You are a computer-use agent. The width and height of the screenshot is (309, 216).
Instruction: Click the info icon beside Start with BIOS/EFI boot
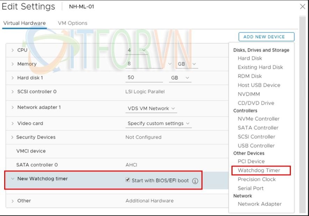(x=195, y=181)
